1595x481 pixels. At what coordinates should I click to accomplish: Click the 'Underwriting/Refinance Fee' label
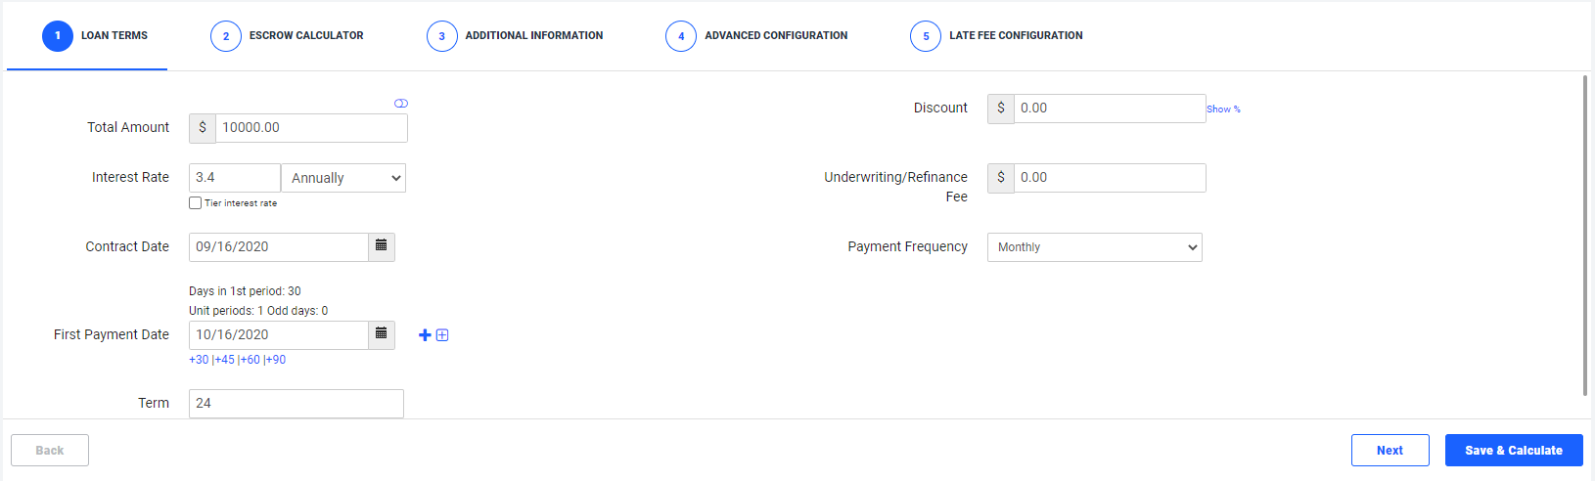click(x=895, y=187)
